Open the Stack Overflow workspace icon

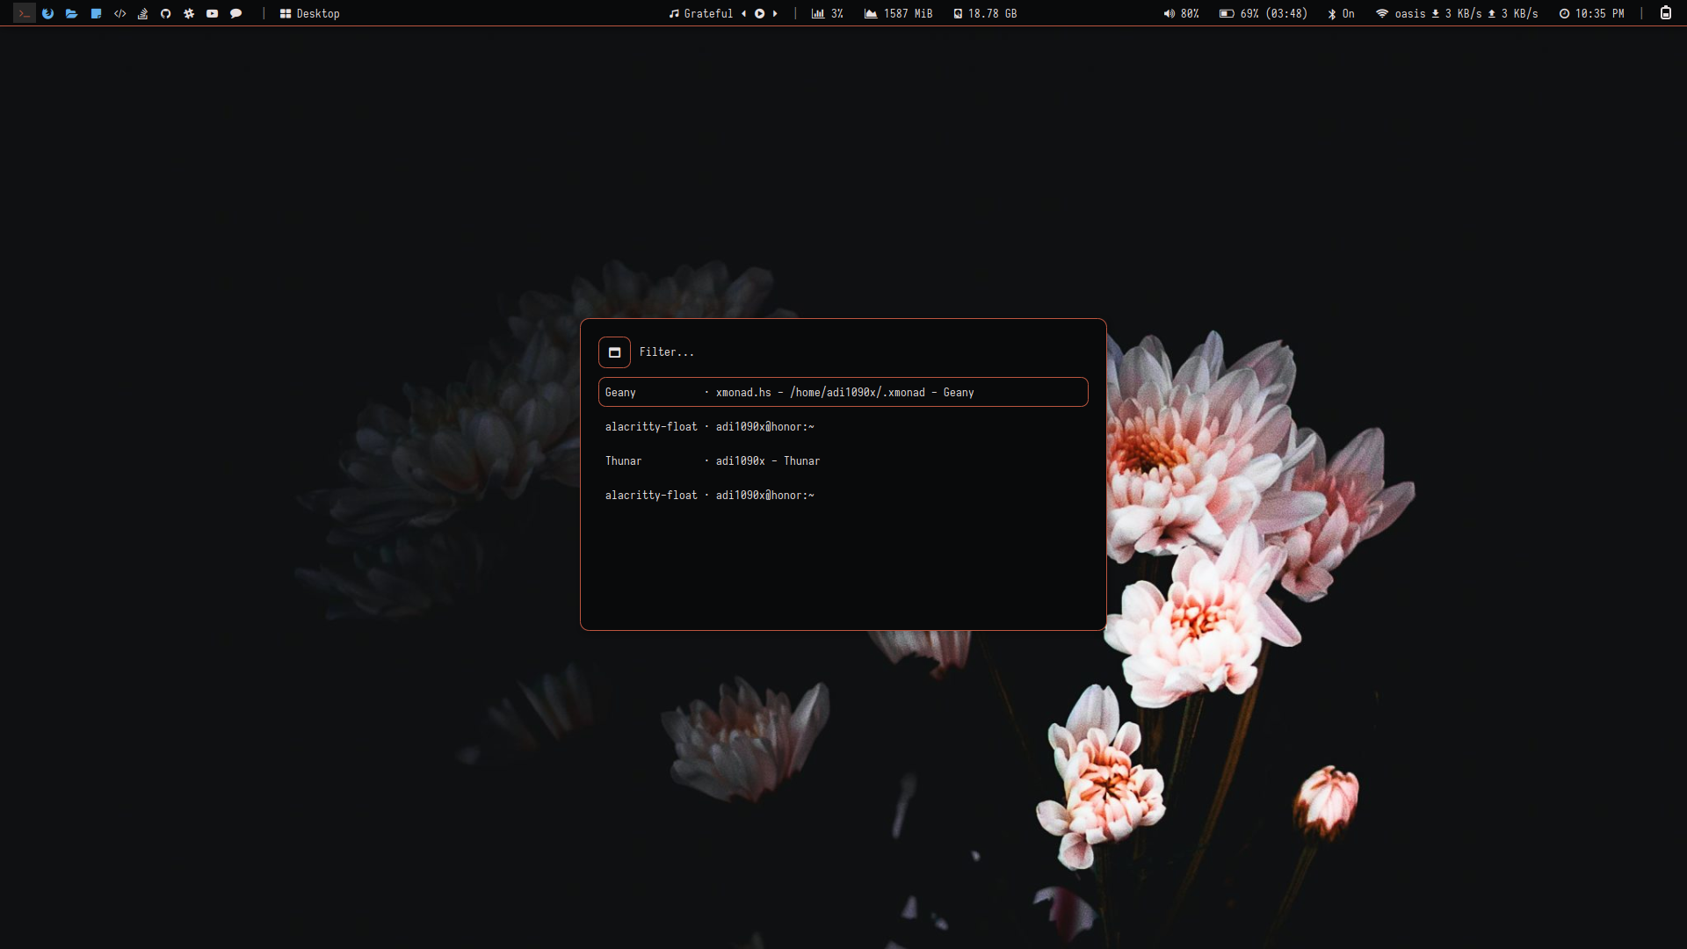[142, 13]
